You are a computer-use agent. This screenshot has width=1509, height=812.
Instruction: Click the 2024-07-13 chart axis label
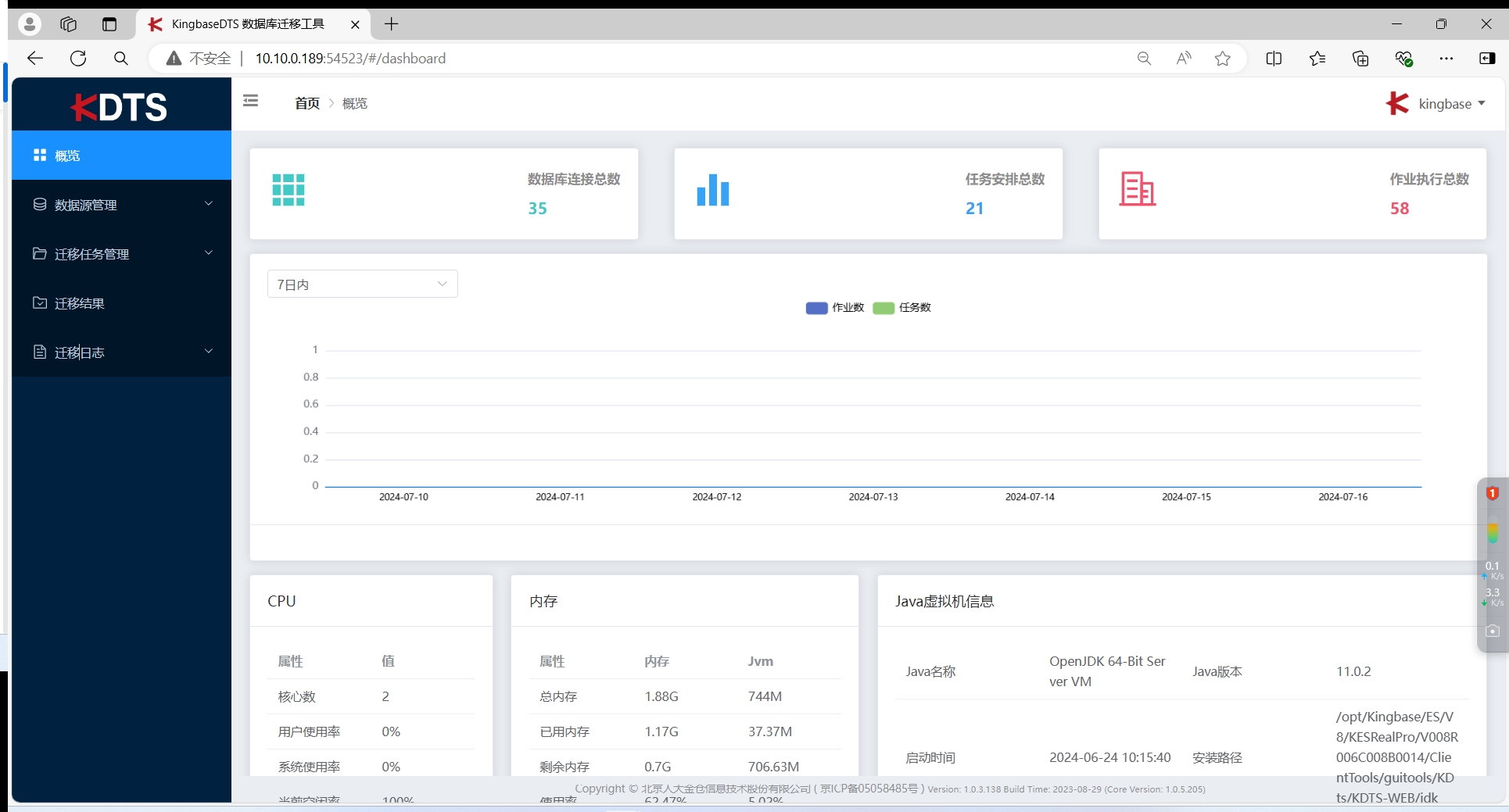click(x=873, y=497)
